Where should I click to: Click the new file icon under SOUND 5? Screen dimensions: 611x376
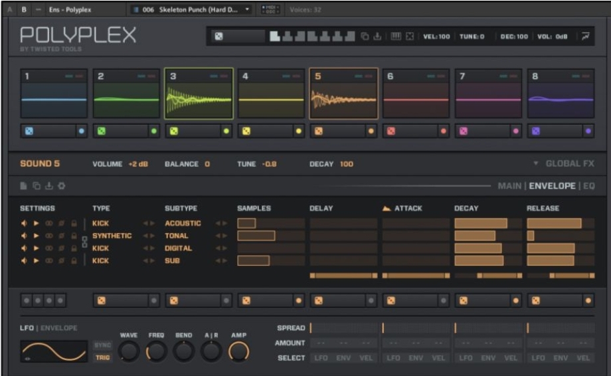coord(23,186)
